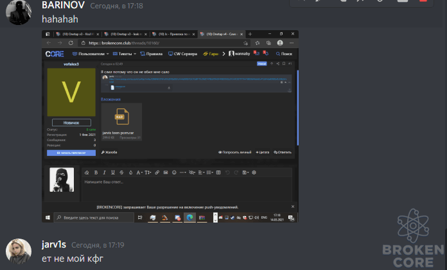
Task: Click the redo arrow in editor toolbar
Action: point(236,173)
